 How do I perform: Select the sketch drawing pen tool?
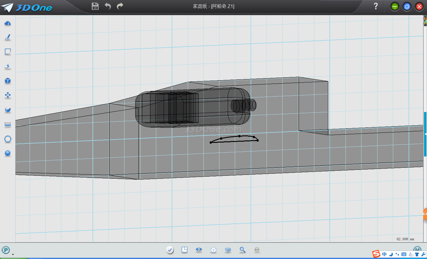coord(8,37)
